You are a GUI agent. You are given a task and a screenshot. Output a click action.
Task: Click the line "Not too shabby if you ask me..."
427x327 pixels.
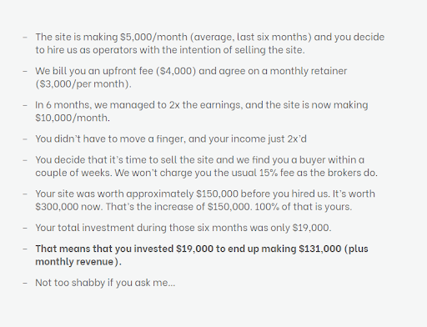[105, 283]
